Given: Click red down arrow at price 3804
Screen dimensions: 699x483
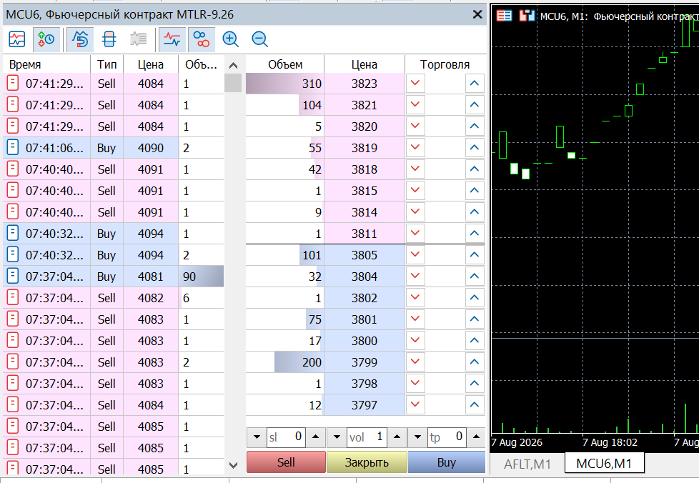Looking at the screenshot, I should tap(415, 277).
